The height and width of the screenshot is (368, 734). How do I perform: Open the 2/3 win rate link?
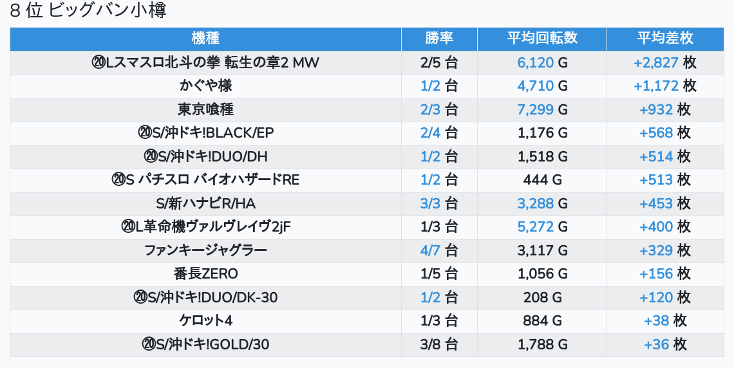(430, 109)
